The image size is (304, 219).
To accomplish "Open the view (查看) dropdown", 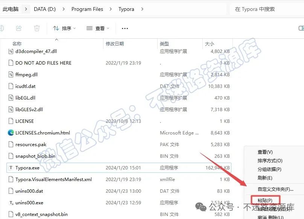I will 98,29.
